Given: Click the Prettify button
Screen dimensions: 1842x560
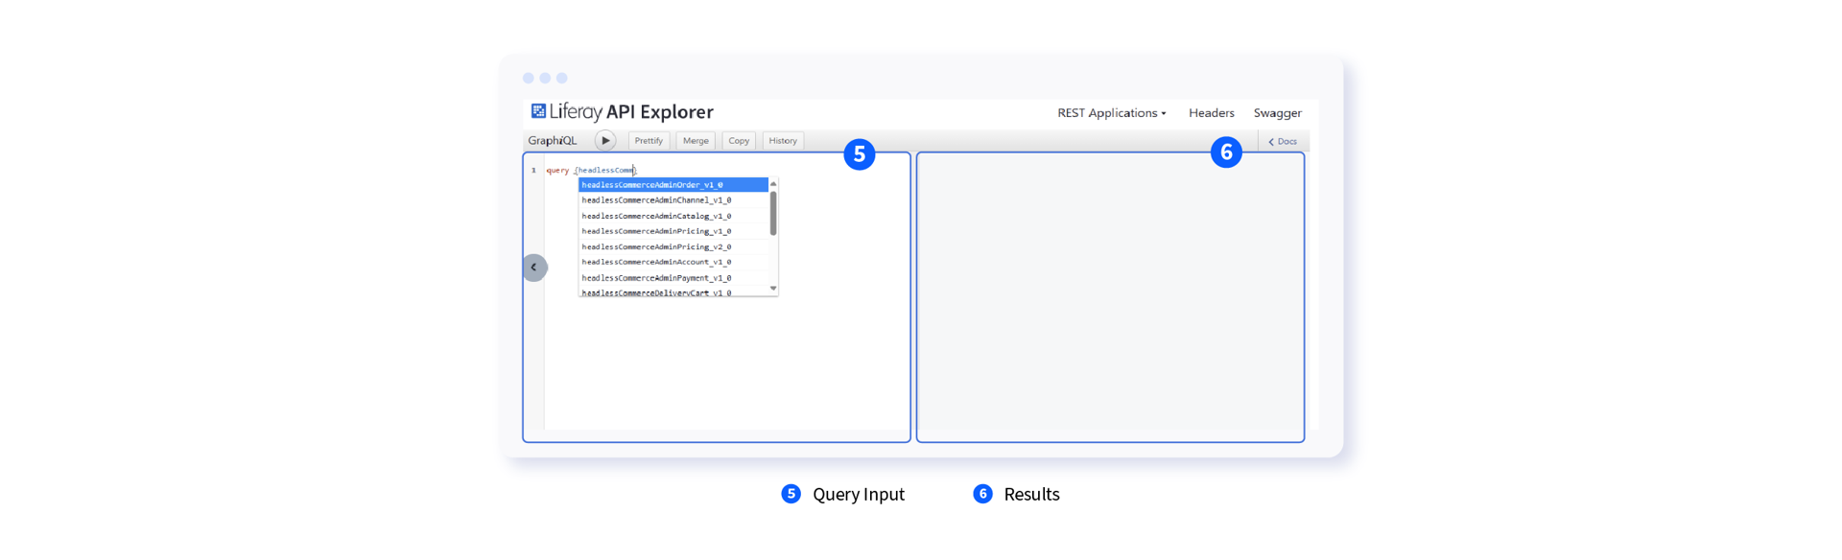Looking at the screenshot, I should (649, 141).
